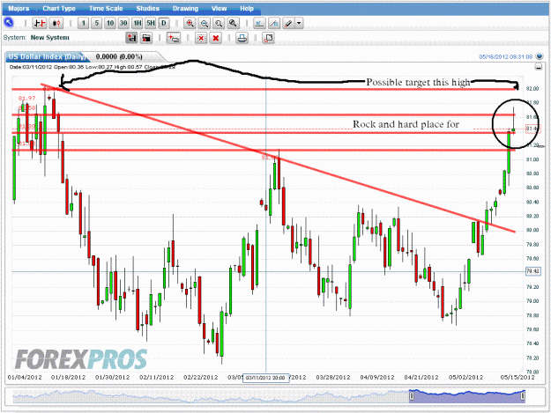Click the zoom in magnifier icon
The height and width of the screenshot is (413, 551).
point(190,24)
